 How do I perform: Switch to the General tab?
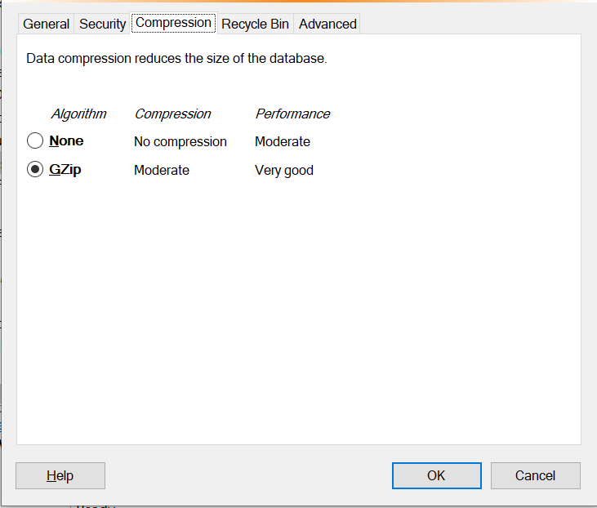(x=46, y=24)
